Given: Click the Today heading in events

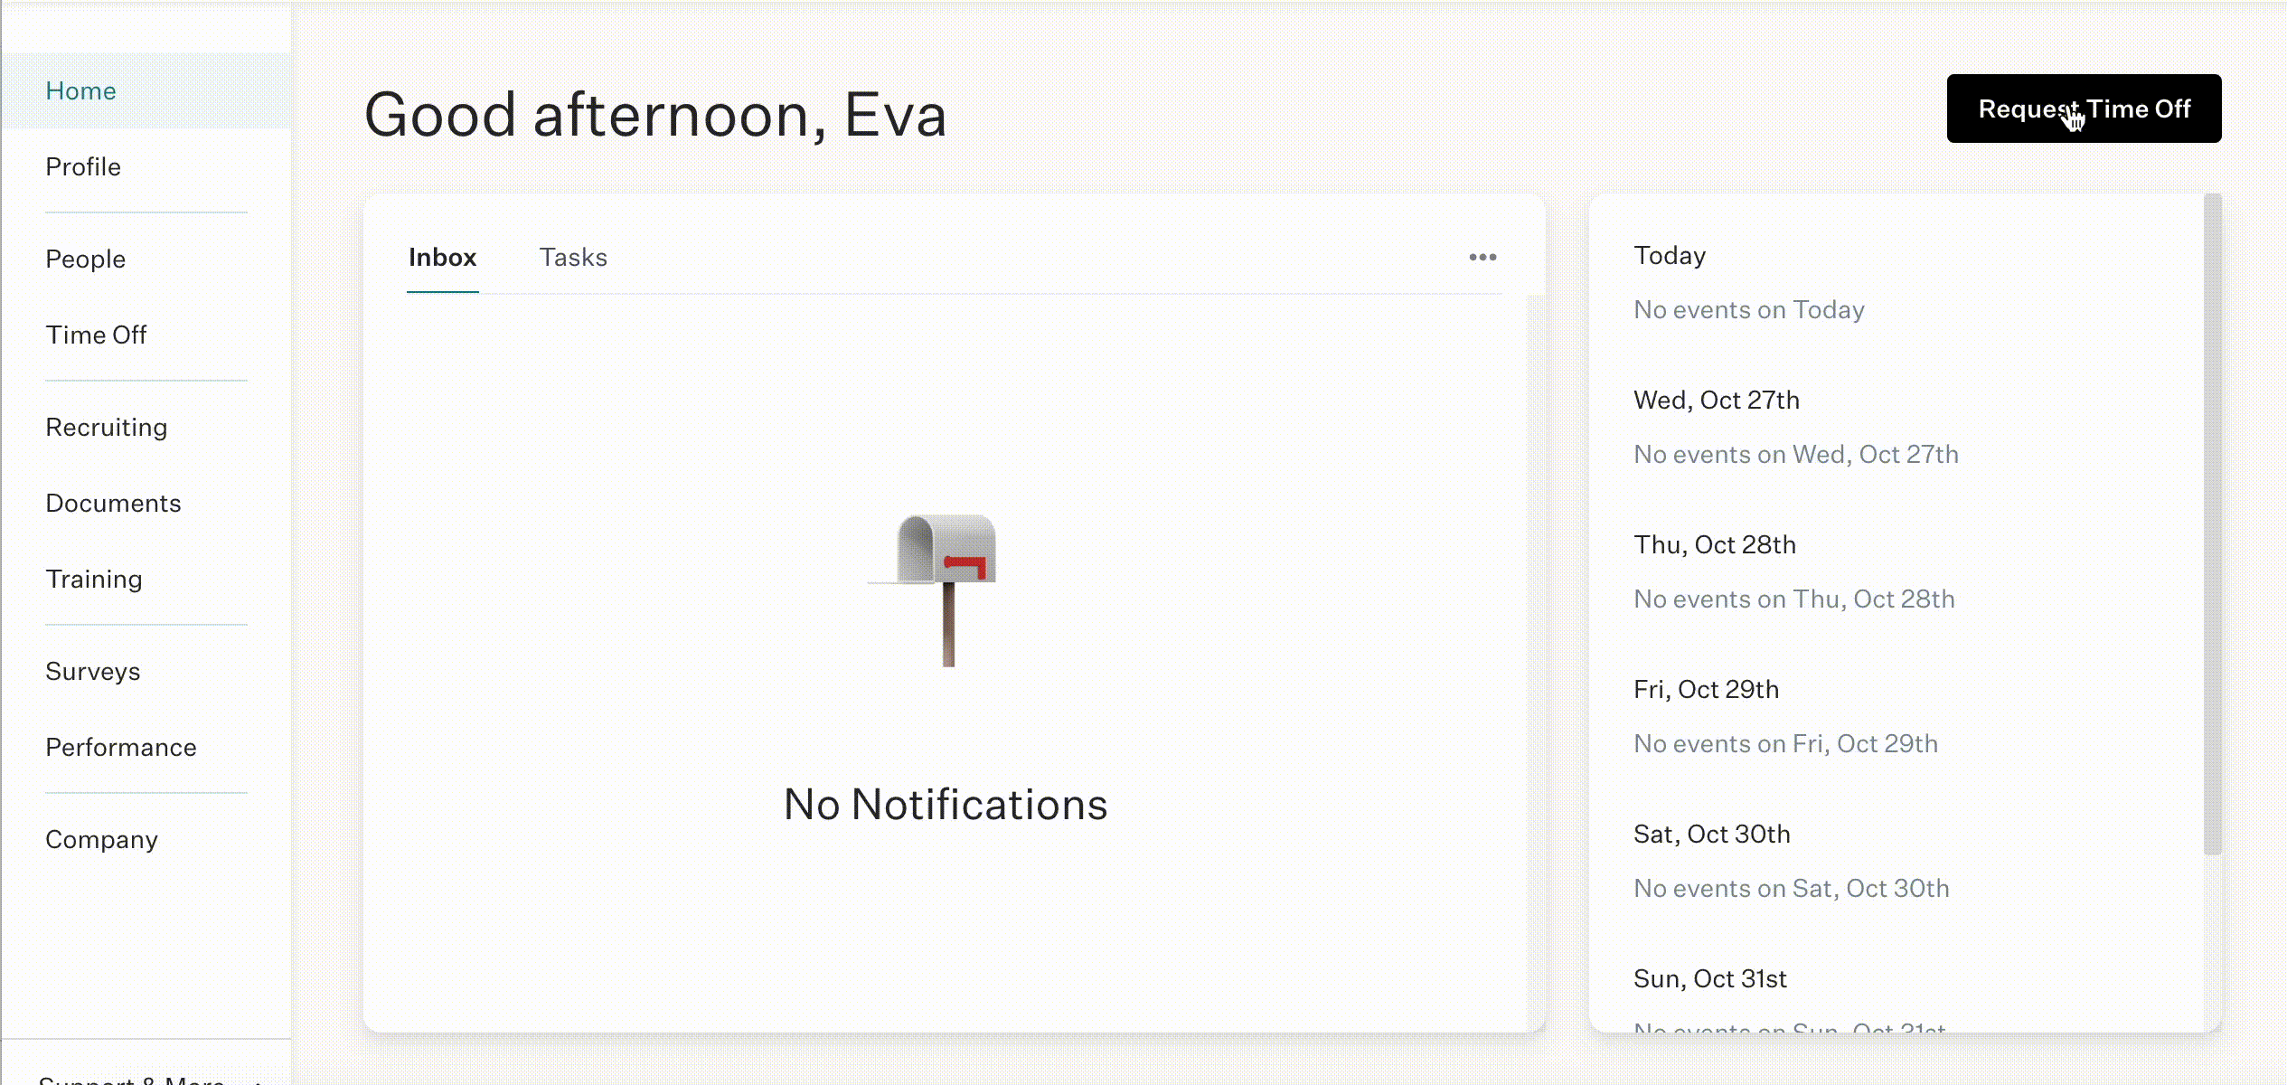Looking at the screenshot, I should [x=1670, y=256].
